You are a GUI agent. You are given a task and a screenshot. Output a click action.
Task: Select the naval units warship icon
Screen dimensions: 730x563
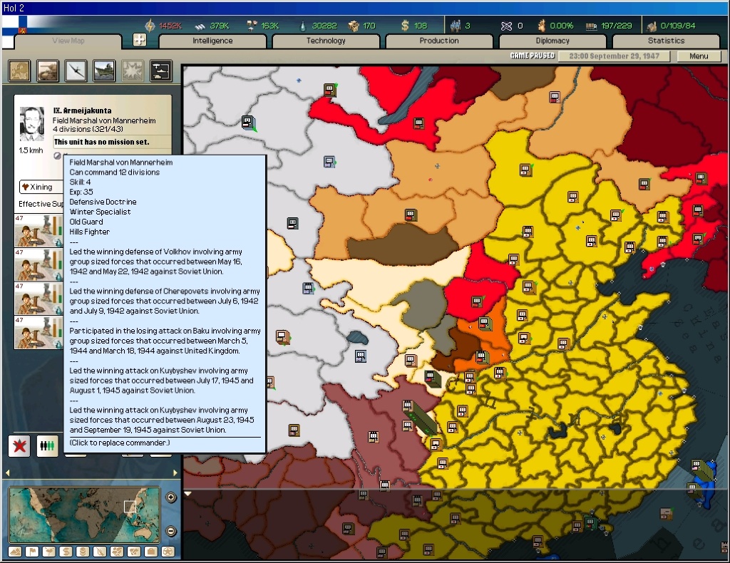104,71
